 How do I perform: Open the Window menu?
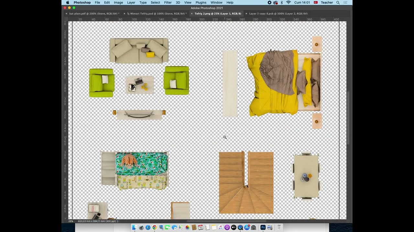point(216,3)
